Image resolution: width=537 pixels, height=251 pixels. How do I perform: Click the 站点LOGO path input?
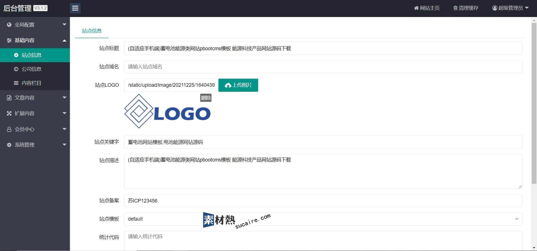[x=169, y=85]
